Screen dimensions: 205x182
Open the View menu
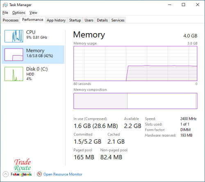33,13
